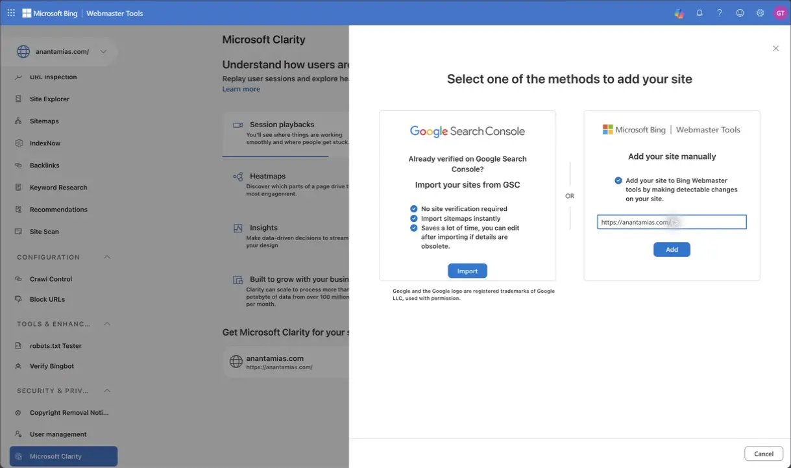791x468 pixels.
Task: Click the Block URLs sidebar icon
Action: coord(18,299)
